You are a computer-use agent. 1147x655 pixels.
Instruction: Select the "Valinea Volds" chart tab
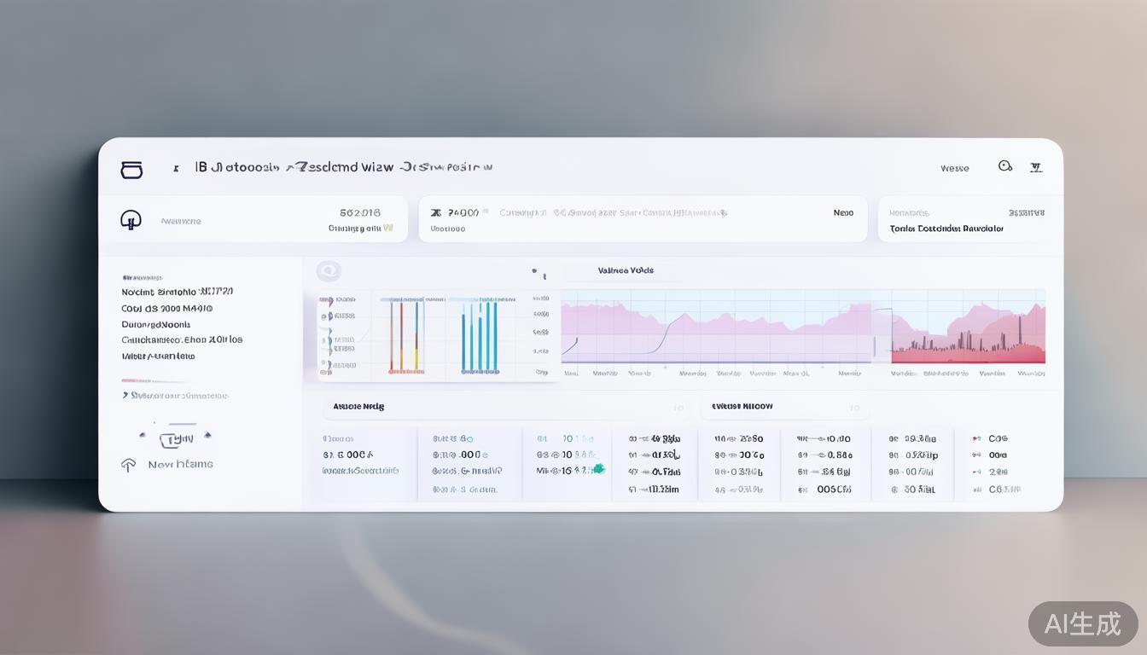(x=626, y=270)
